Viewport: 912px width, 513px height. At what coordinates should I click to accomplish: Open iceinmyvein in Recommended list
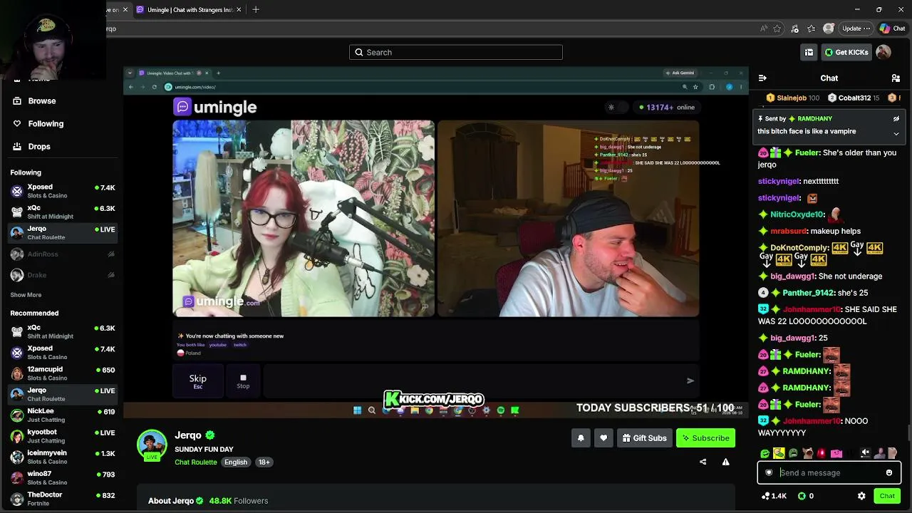63,457
